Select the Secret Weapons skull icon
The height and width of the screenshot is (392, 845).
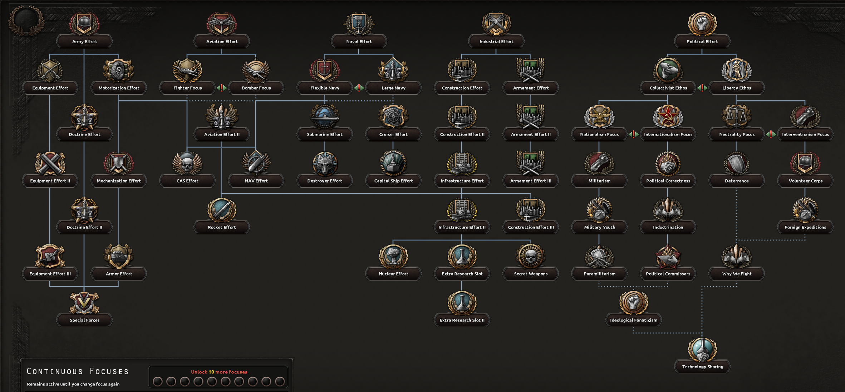530,256
